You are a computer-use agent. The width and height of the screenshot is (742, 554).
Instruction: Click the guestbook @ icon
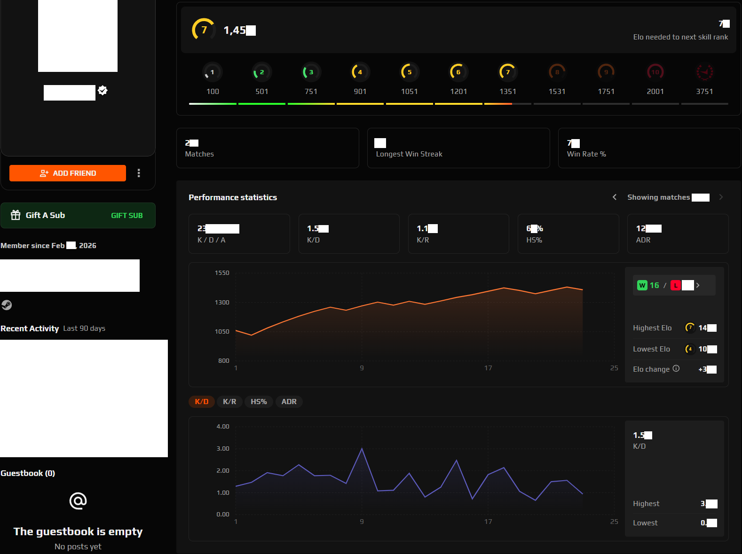[78, 501]
